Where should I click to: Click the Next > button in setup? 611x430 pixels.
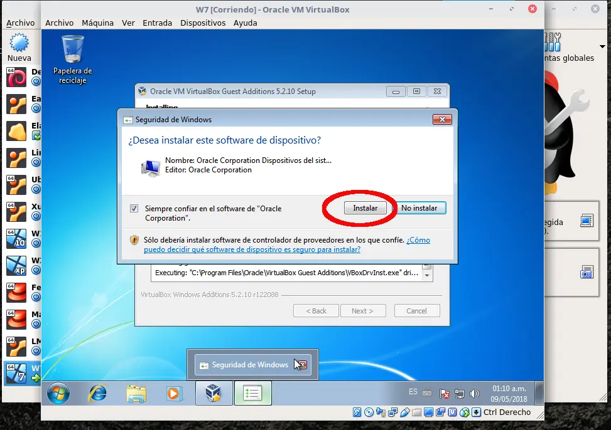(x=363, y=311)
